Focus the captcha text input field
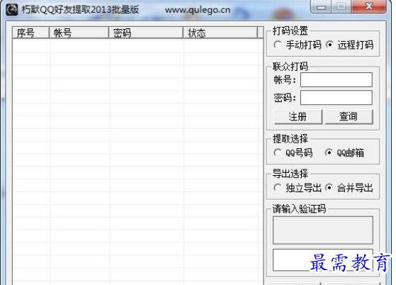 pyautogui.click(x=323, y=260)
